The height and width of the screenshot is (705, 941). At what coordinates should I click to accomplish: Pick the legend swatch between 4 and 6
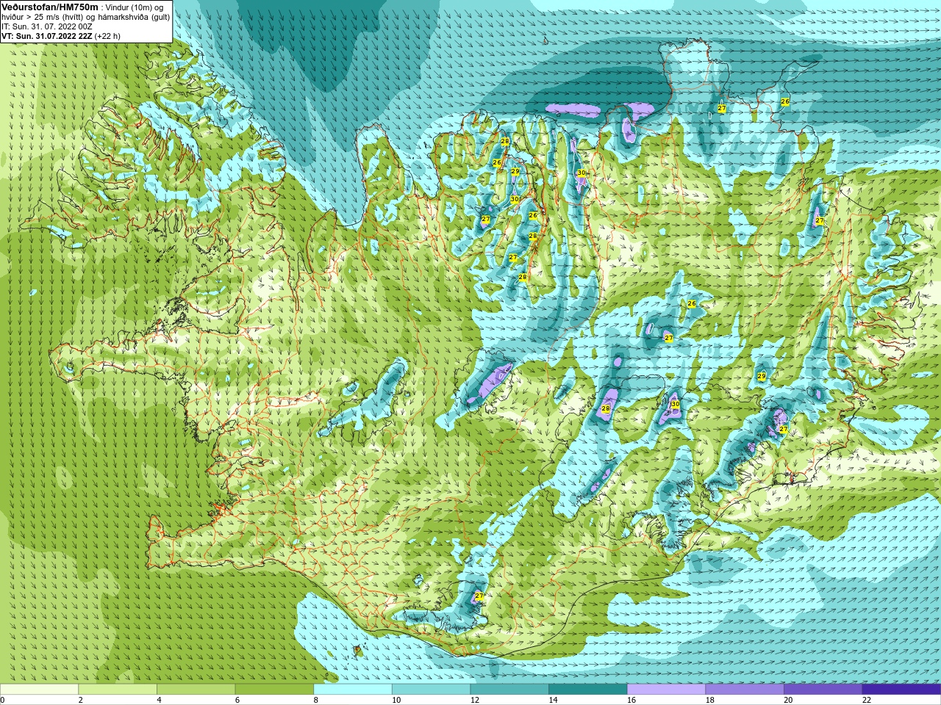pyautogui.click(x=196, y=689)
